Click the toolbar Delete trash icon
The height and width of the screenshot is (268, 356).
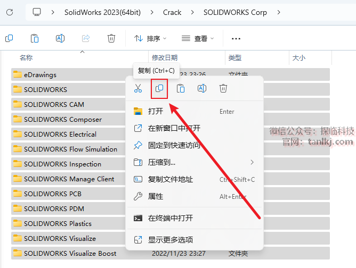(111, 38)
